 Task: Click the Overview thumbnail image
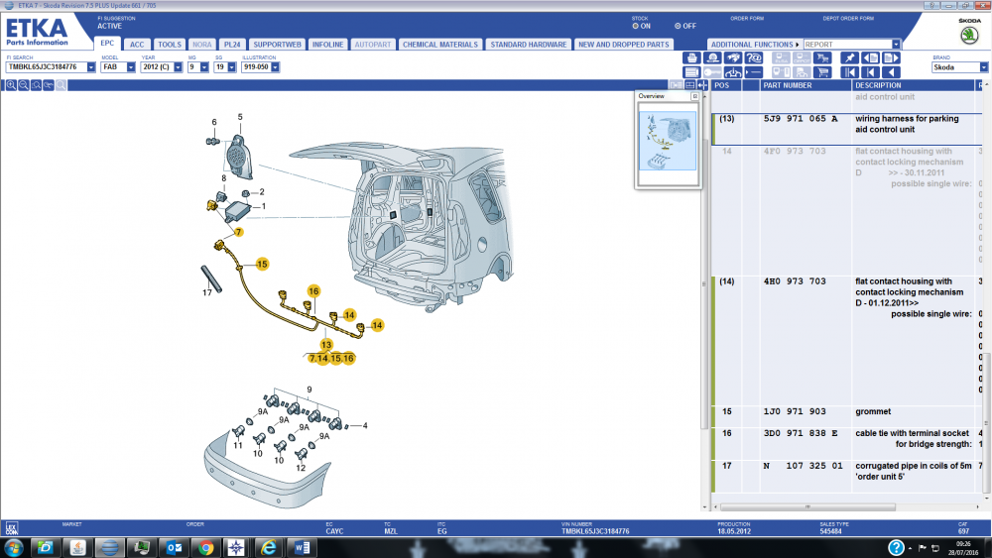pyautogui.click(x=668, y=141)
